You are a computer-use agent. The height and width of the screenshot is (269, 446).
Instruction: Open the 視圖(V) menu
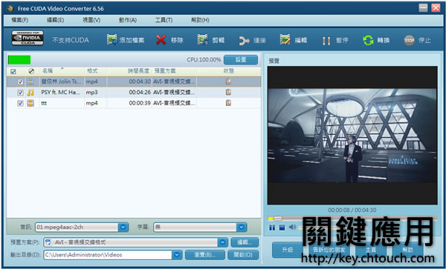[x=91, y=20]
